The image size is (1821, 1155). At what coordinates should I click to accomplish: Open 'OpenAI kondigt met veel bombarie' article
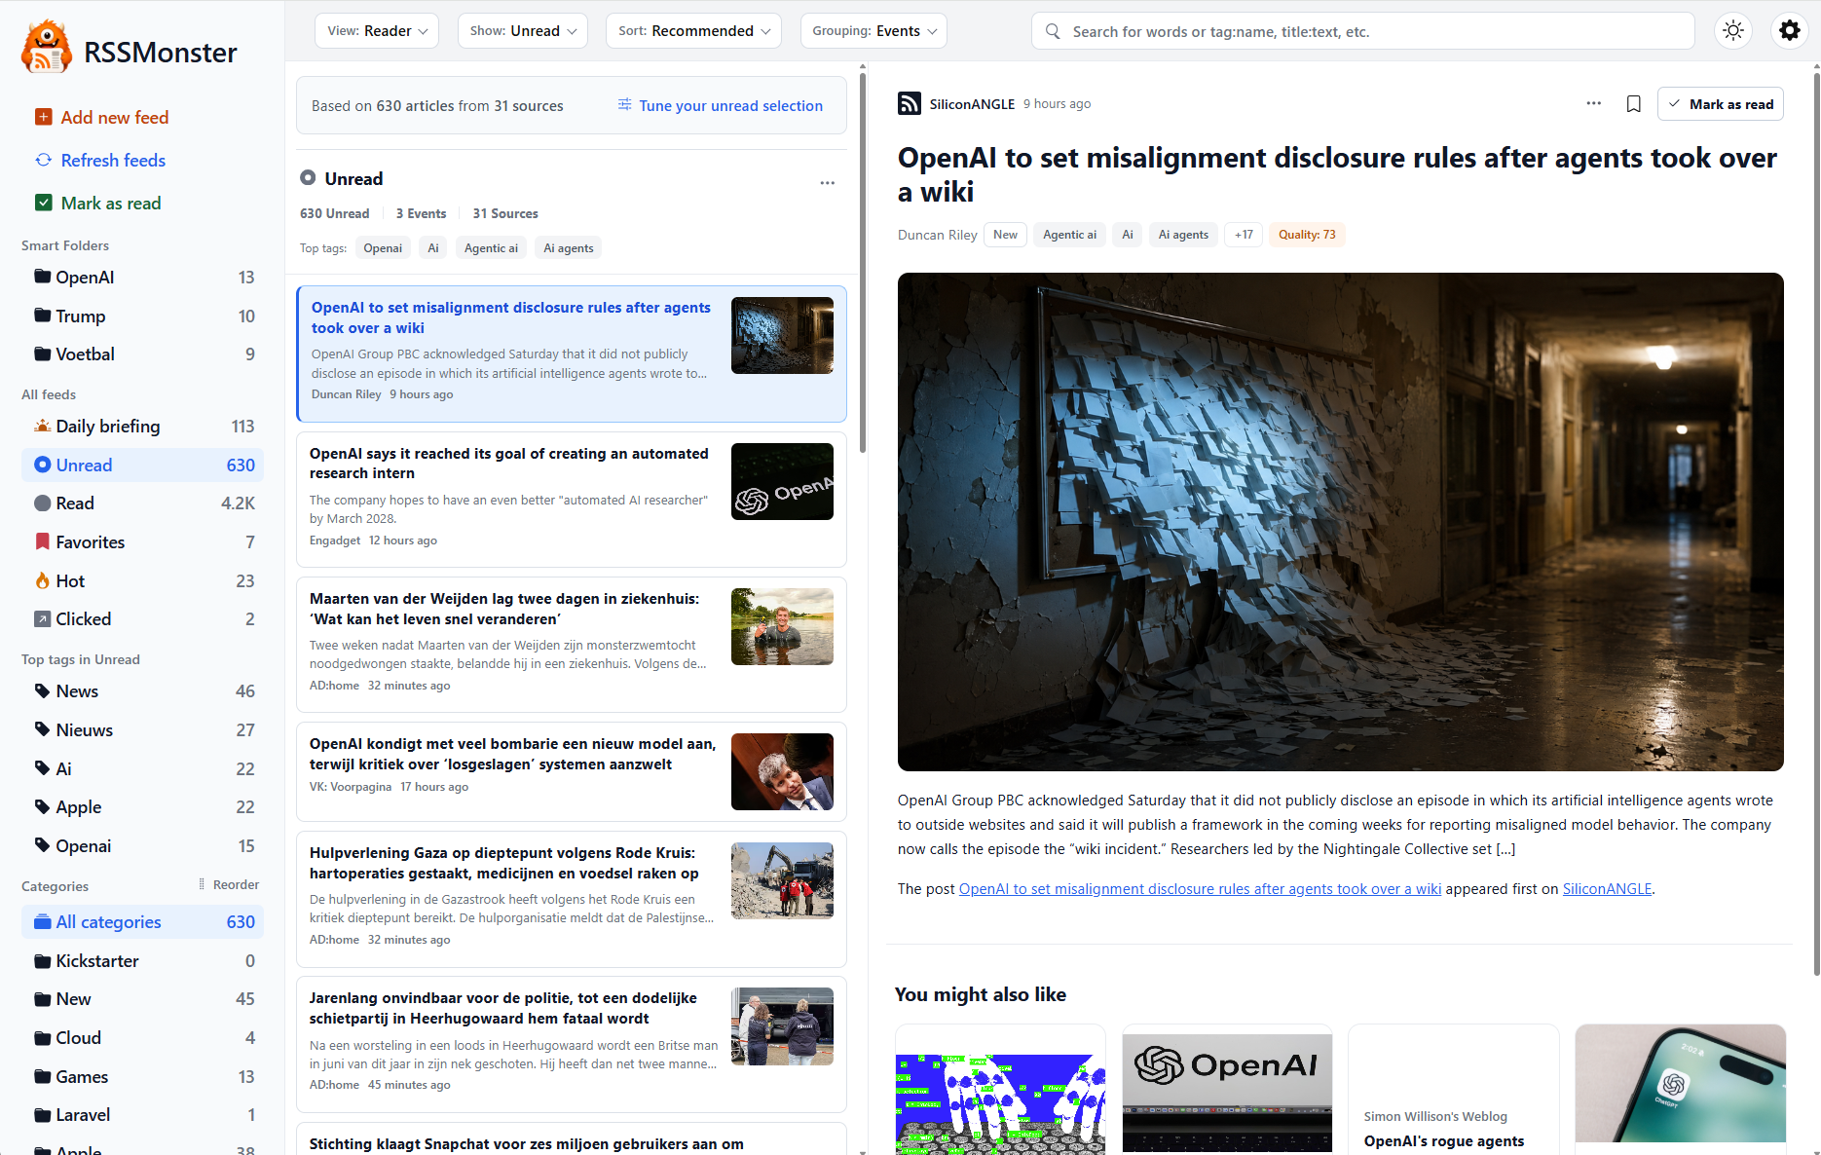tap(572, 771)
